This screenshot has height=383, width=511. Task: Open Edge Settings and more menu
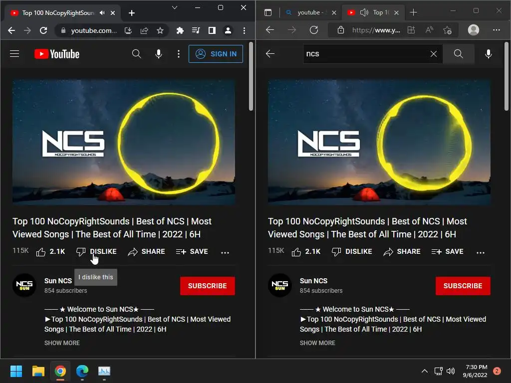497,30
